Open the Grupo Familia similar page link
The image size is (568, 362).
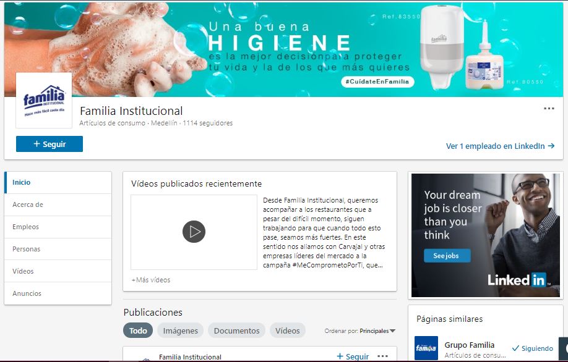(x=469, y=345)
